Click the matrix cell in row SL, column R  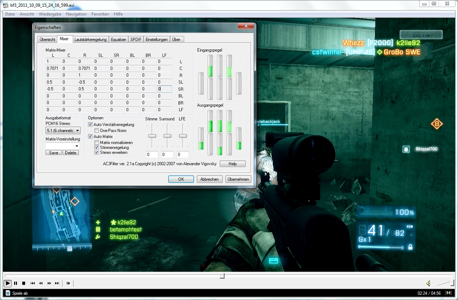click(x=84, y=82)
